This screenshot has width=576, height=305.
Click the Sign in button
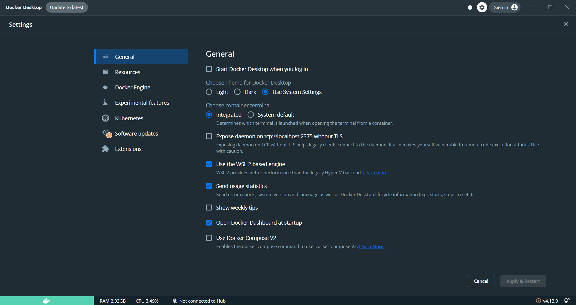[x=505, y=7]
